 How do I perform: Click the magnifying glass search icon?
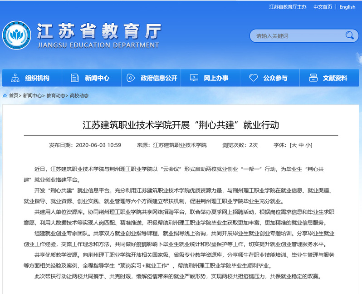click(349, 35)
